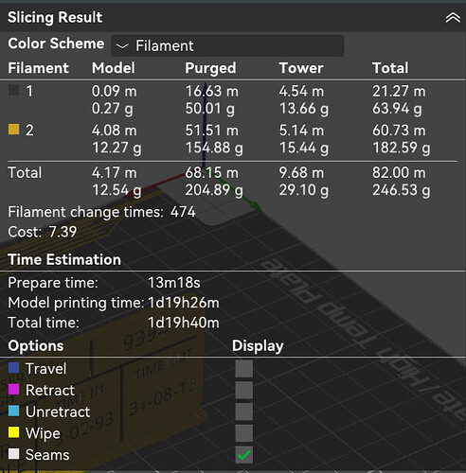Click the magenta Retract color icon
This screenshot has height=473, width=466.
pyautogui.click(x=13, y=390)
